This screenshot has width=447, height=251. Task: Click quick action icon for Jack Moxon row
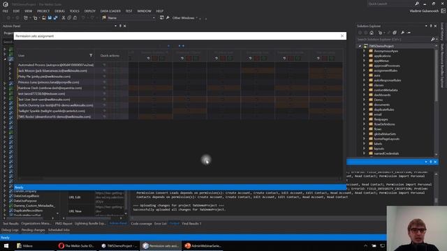pyautogui.click(x=104, y=70)
